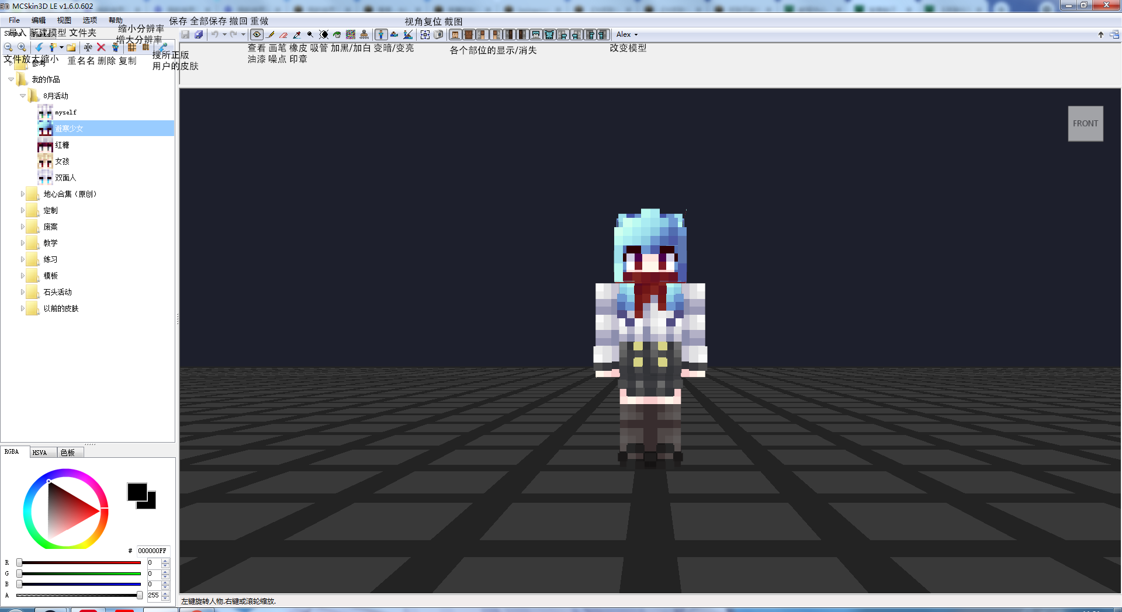Create a new folder icon

pyautogui.click(x=71, y=47)
